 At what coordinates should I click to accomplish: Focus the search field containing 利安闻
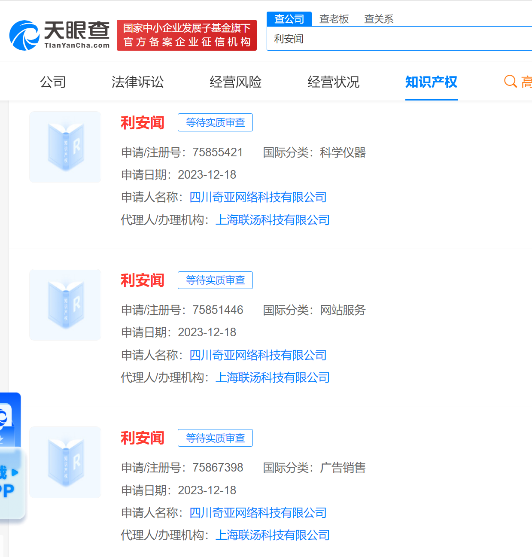399,39
